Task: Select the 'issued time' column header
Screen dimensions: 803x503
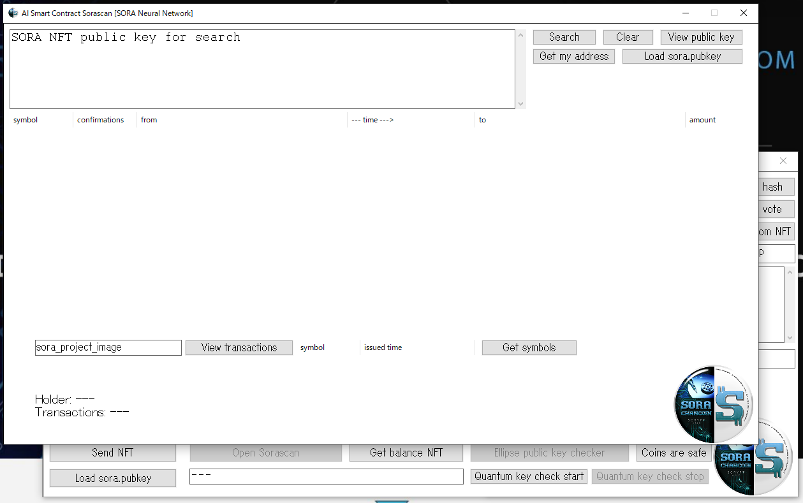Action: (x=417, y=347)
